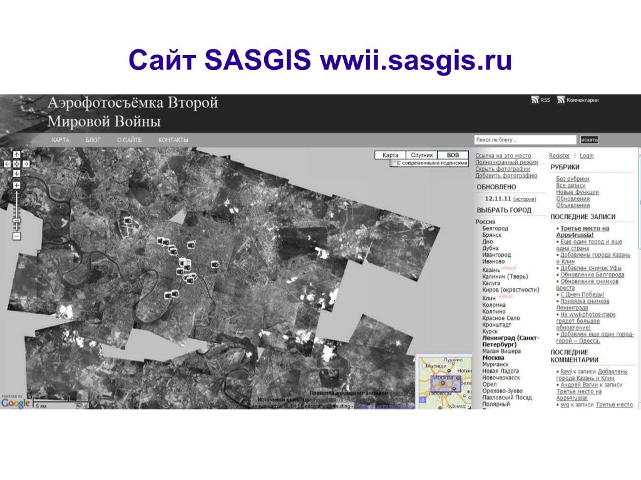Open the Комментарии feed icon
641x480 pixels.
[x=561, y=99]
